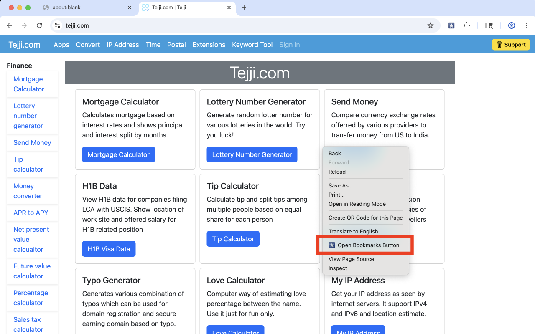Bookmark the page with the star icon
Image resolution: width=535 pixels, height=334 pixels.
pos(431,25)
